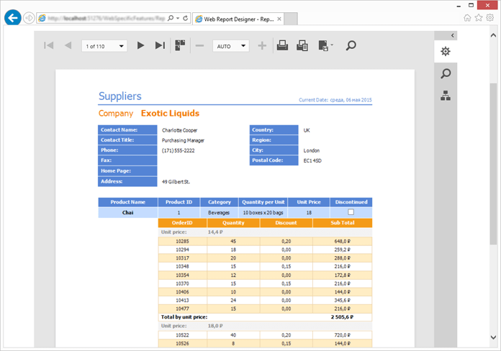Click the browser back button
Image resolution: width=501 pixels, height=351 pixels.
point(12,17)
